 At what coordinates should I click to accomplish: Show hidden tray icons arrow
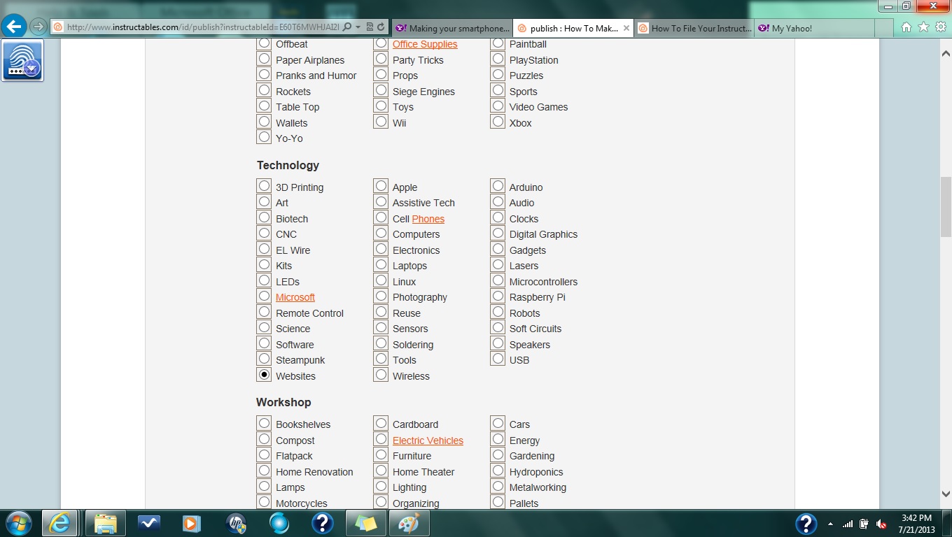830,524
